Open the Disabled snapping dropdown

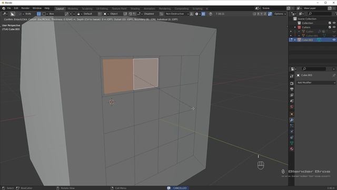pos(146,14)
